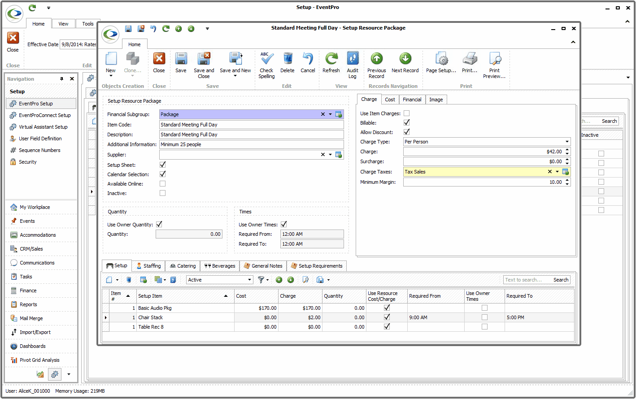This screenshot has width=636, height=399.
Task: Click the green up arrow in the Setup grid toolbar
Action: [279, 280]
